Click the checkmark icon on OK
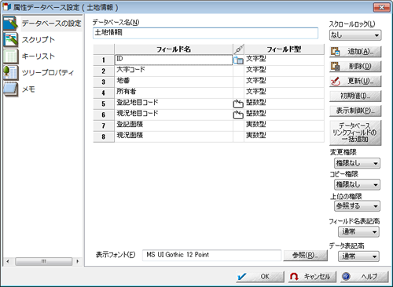The height and width of the screenshot is (287, 393). [242, 277]
